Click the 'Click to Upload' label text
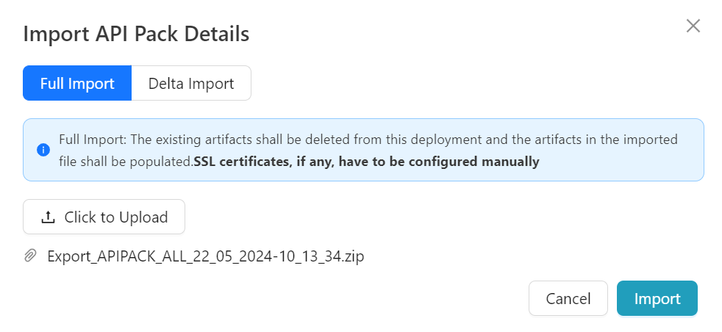722x332 pixels. [x=116, y=217]
